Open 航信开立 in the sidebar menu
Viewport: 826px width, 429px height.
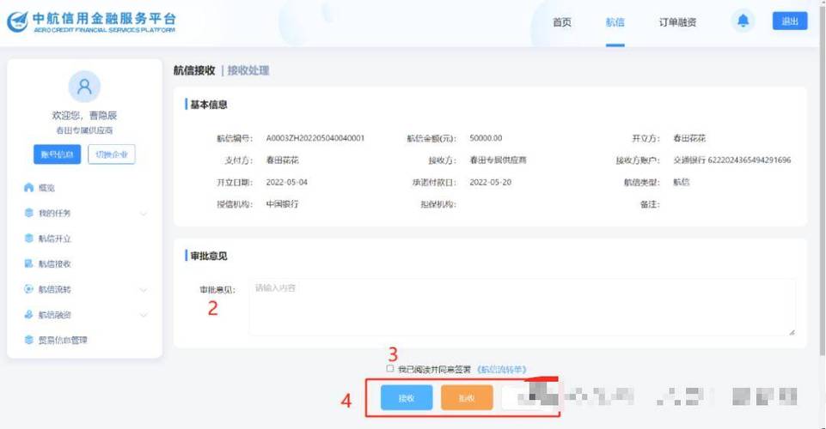click(x=55, y=239)
